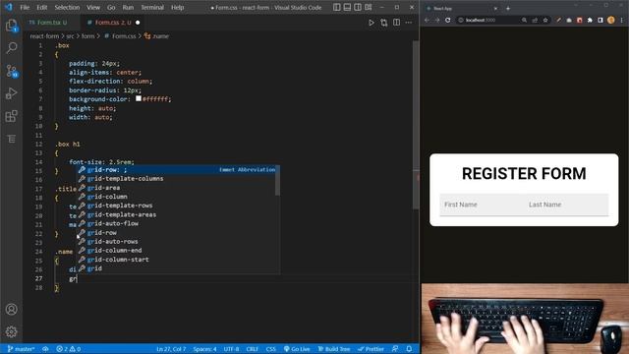Open the Extensions view
Screen dimensions: 629x354
click(11, 116)
